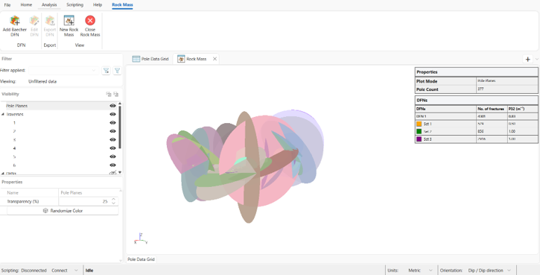This screenshot has width=540, height=275.
Task: Click the clear filter funnel icon
Action: point(107,71)
